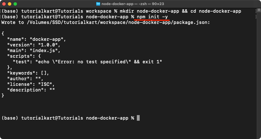Click the blinking cursor block at prompt
The image size is (261, 139).
tap(138, 118)
